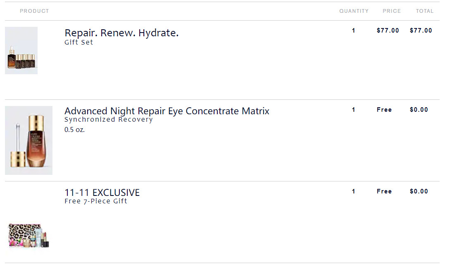
Task: Click the Free 7-Piece Gift subtitle
Action: pyautogui.click(x=96, y=201)
